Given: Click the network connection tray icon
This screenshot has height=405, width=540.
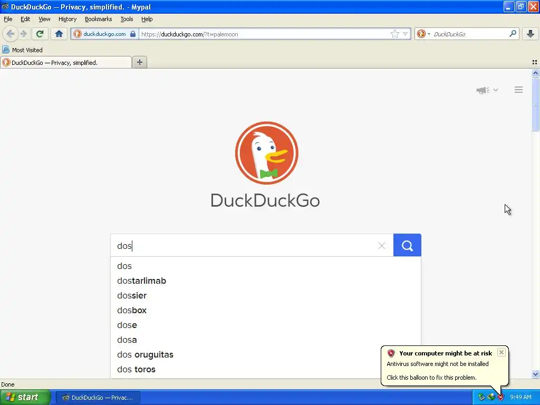Looking at the screenshot, I should (491, 398).
